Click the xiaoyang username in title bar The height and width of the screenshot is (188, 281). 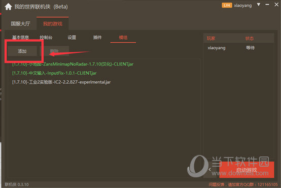243,6
